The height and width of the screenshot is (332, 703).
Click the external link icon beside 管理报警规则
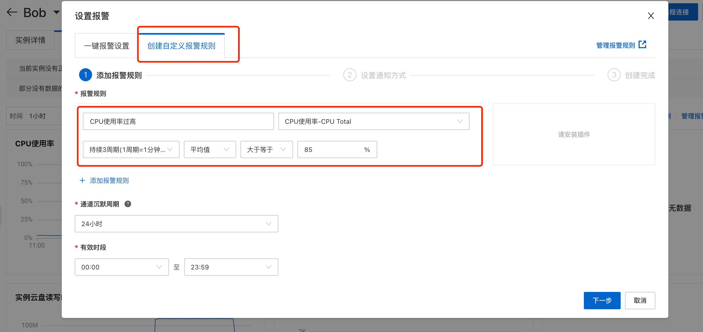click(x=642, y=44)
